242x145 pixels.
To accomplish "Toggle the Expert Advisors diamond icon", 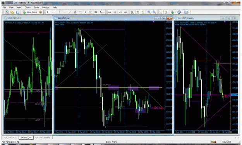I will (x=40, y=12).
